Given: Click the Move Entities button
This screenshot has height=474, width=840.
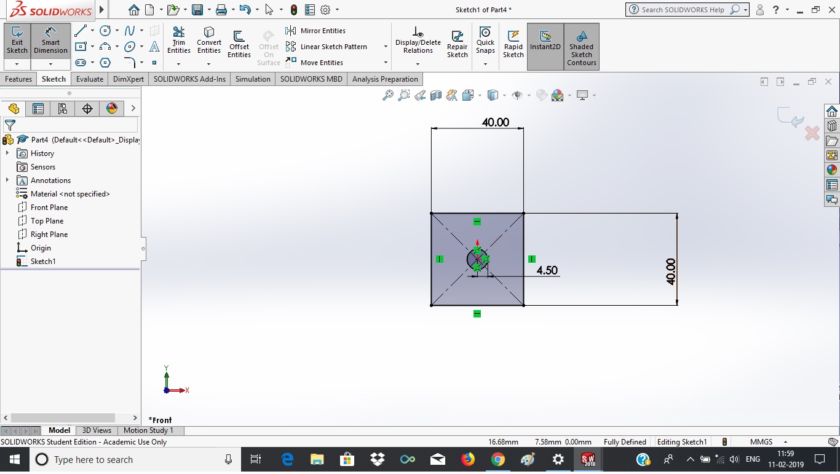Looking at the screenshot, I should pos(314,63).
